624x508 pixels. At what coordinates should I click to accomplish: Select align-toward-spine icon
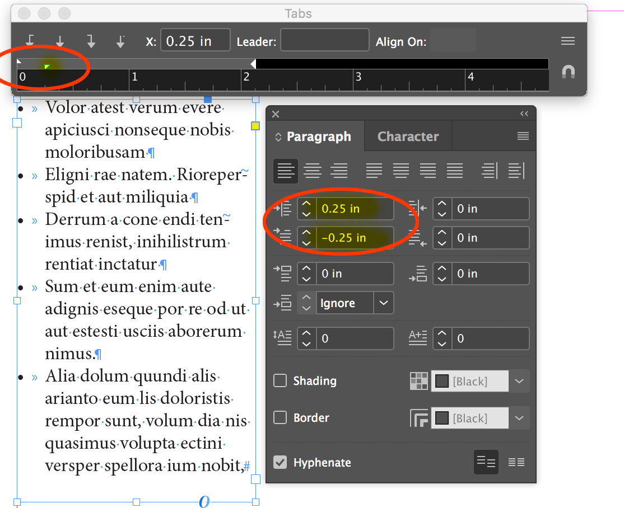(489, 171)
